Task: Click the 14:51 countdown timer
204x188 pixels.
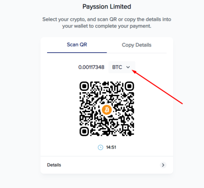Action: pyautogui.click(x=111, y=147)
